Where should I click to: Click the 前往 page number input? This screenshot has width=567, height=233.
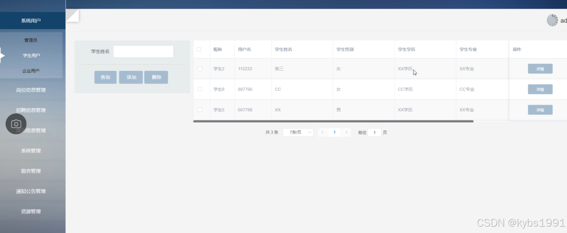374,132
